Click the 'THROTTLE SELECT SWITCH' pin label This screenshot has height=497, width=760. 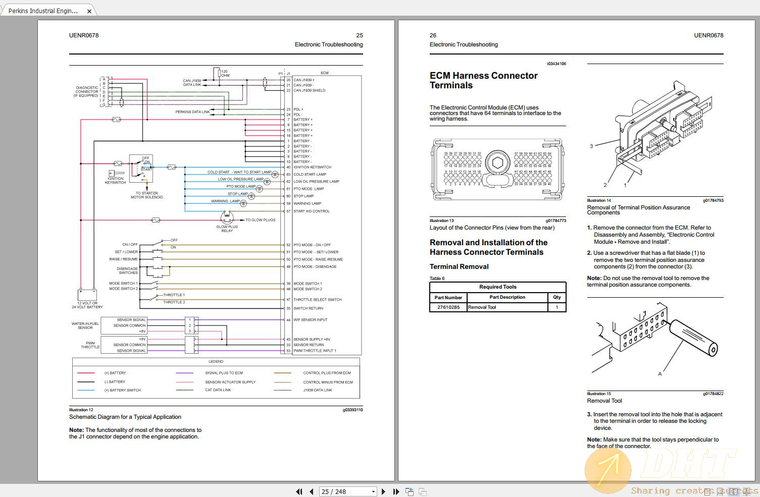click(318, 300)
